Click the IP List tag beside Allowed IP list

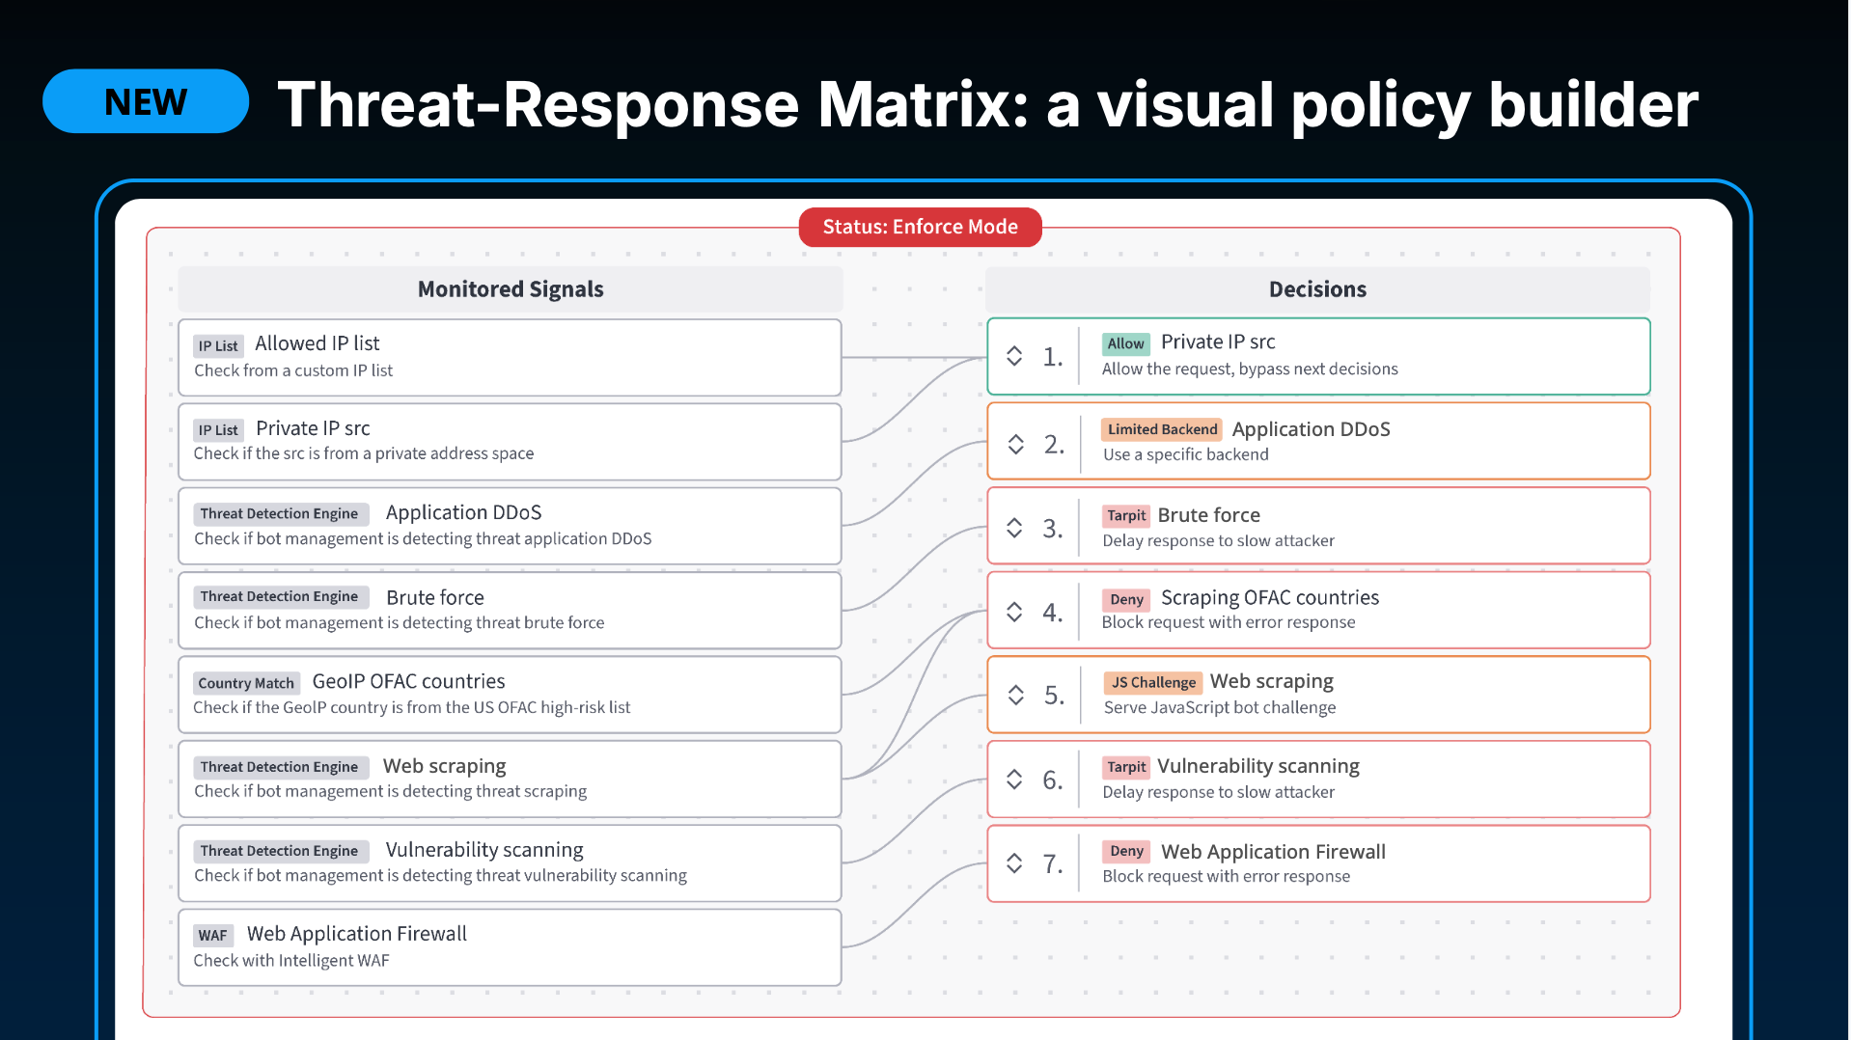point(218,345)
